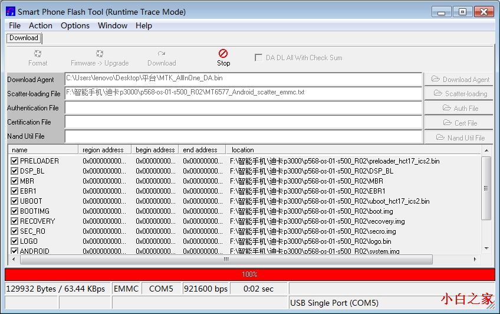
Task: Open Download Agent file browse button
Action: click(x=459, y=79)
